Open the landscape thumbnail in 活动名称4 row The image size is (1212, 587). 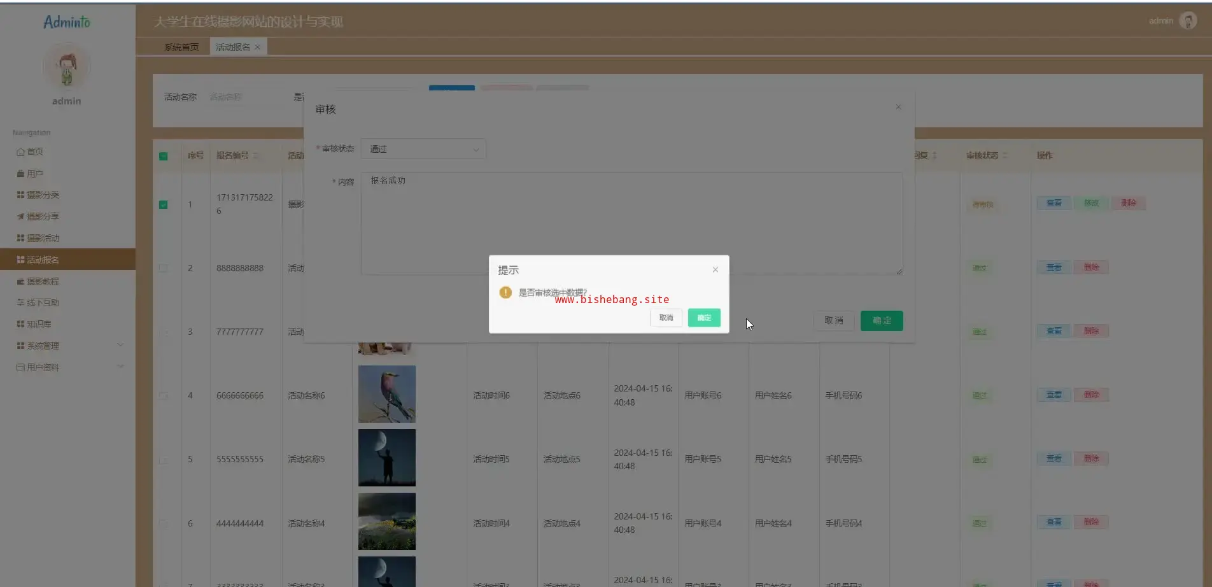(x=386, y=521)
